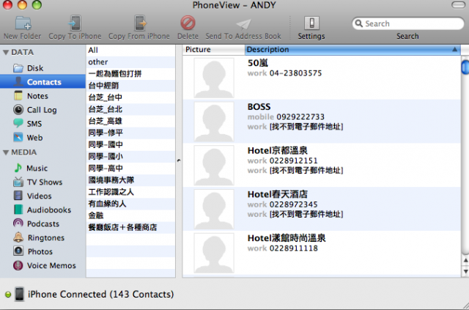Click the toolbar toggle pill in title bar
Image resolution: width=469 pixels, height=310 pixels.
[x=458, y=5]
